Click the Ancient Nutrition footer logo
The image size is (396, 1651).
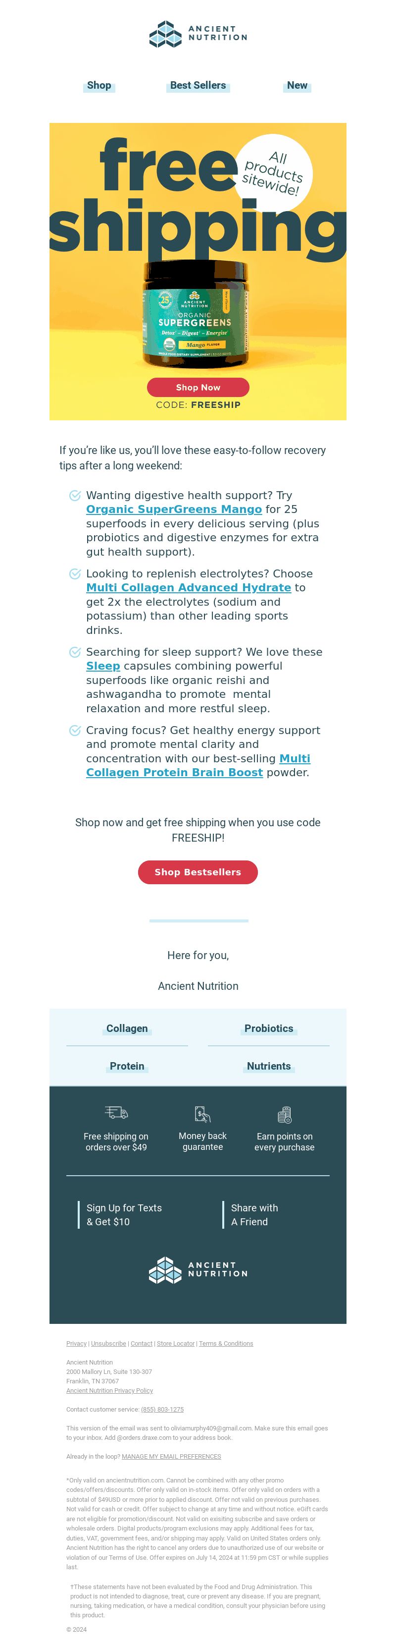click(x=198, y=1270)
